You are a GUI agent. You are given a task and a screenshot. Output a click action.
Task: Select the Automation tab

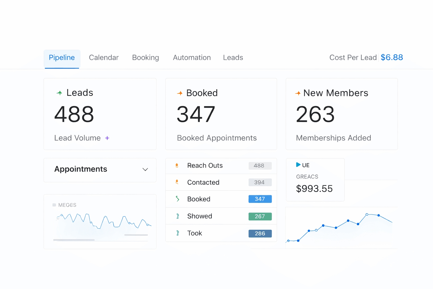pos(192,58)
